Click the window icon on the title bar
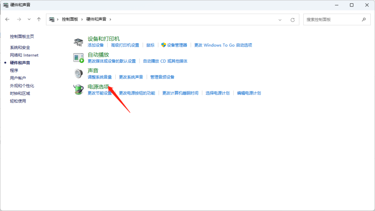 coord(6,5)
